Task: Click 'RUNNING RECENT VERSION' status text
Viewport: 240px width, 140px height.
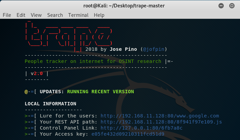Action: click(x=100, y=92)
